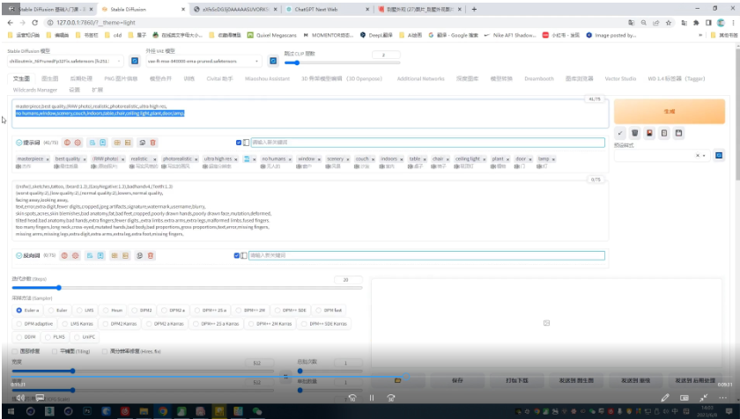Click the CLIP skip number field
Image resolution: width=740 pixels, height=419 pixels.
[386, 55]
